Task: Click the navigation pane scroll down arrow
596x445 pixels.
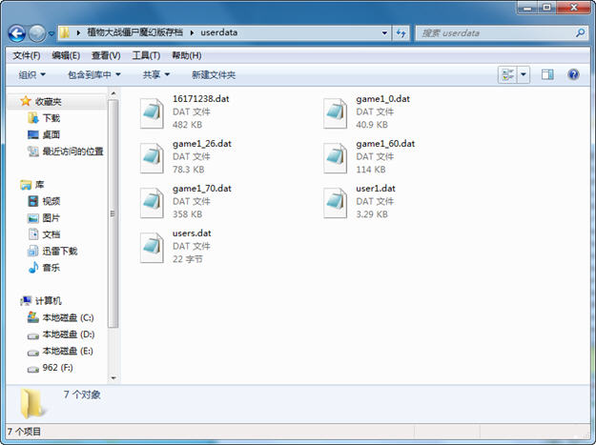Action: point(113,378)
